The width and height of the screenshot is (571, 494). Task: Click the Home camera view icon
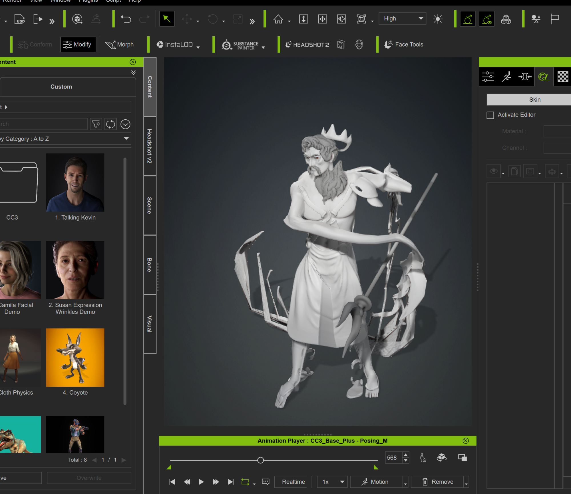coord(278,19)
